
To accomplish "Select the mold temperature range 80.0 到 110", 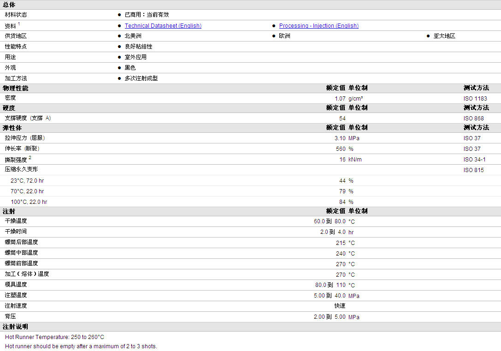I will click(x=330, y=285).
